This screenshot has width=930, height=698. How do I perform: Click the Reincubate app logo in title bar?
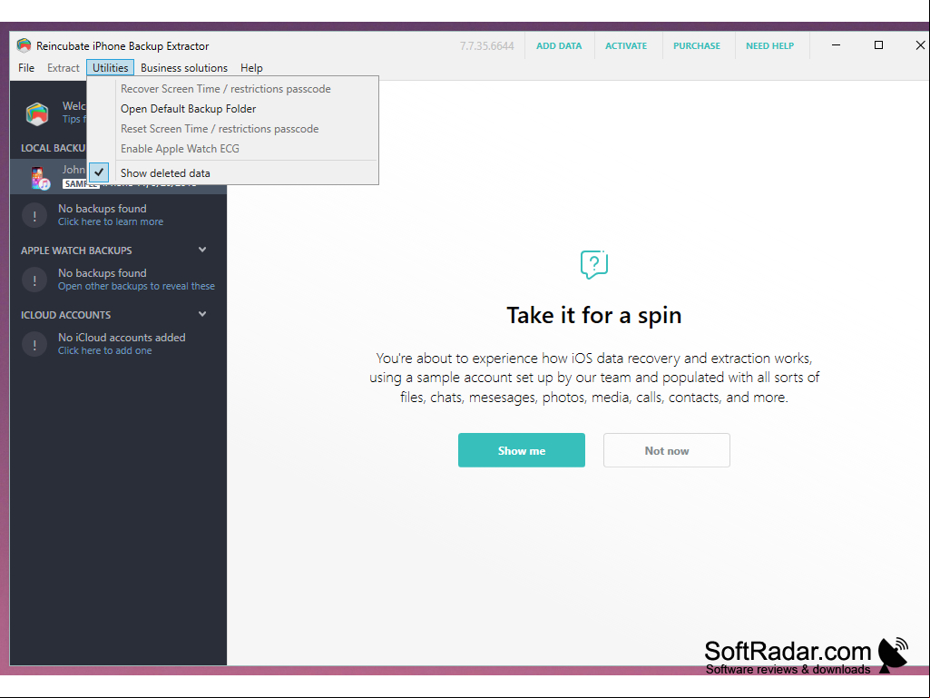click(24, 45)
